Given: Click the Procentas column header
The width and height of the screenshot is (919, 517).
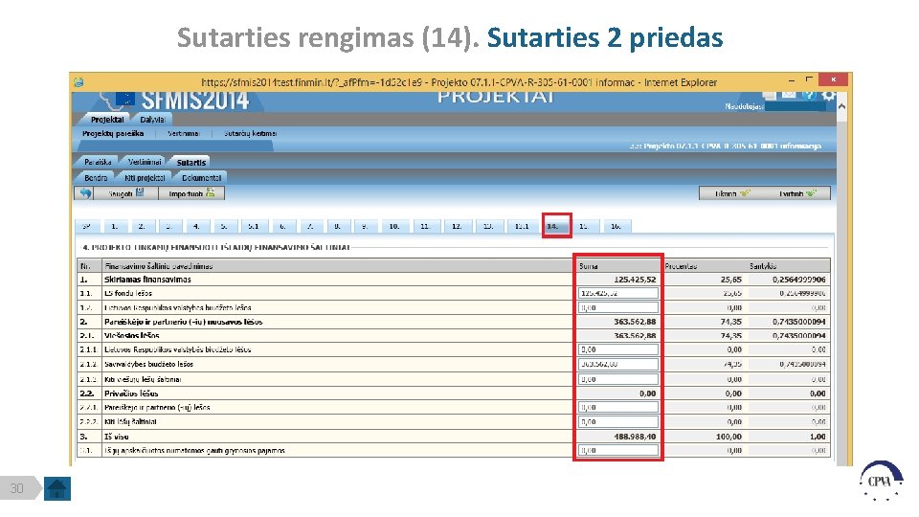Looking at the screenshot, I should pos(704,265).
